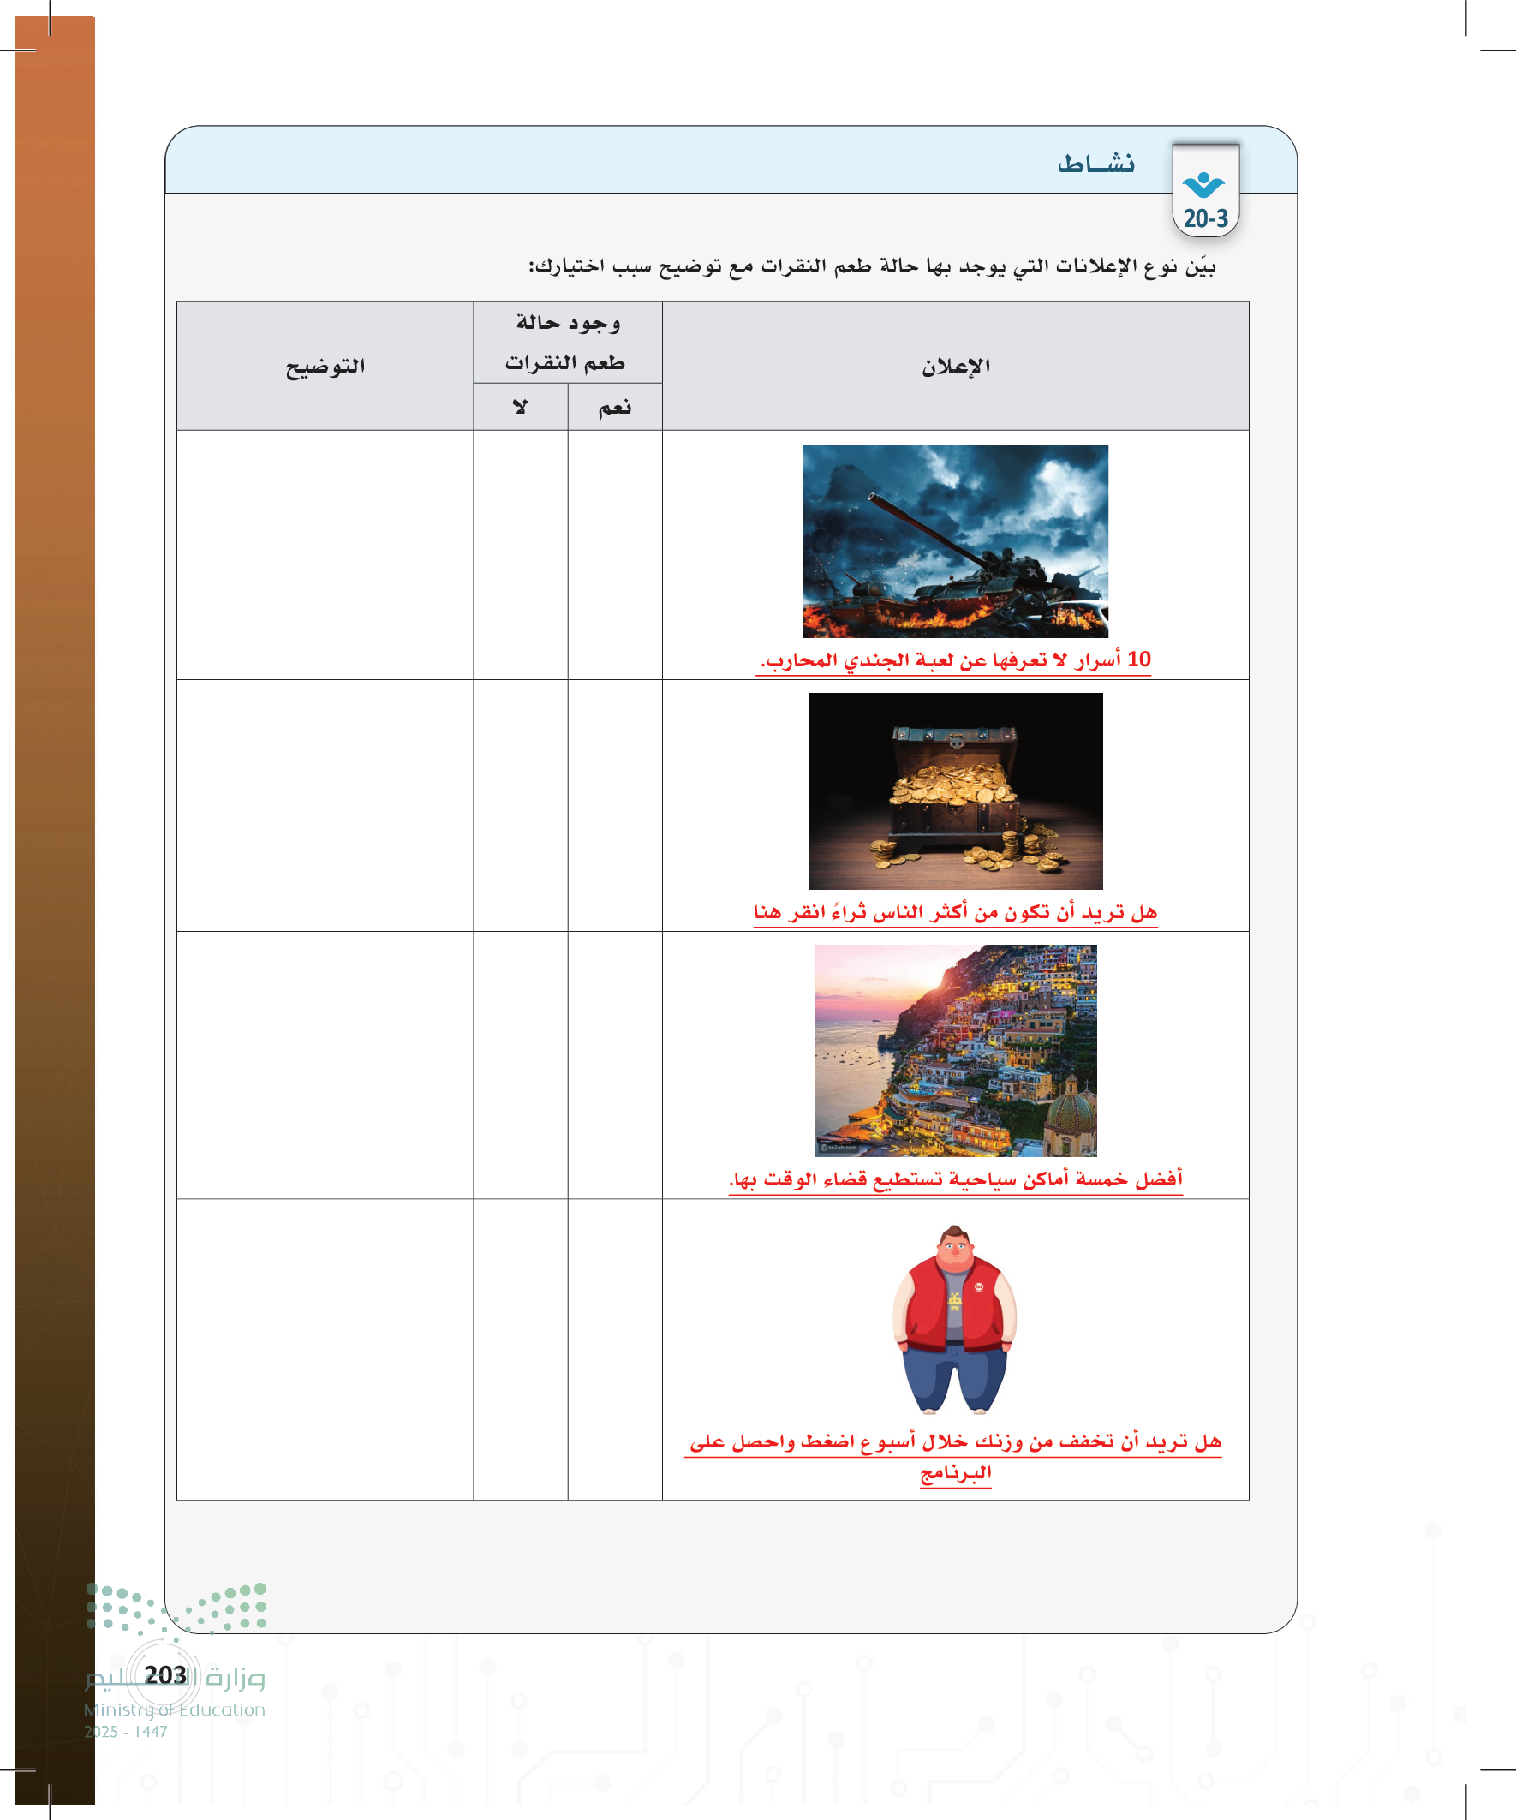Select the 'الإعلان' column header
The width and height of the screenshot is (1516, 1820).
954,367
